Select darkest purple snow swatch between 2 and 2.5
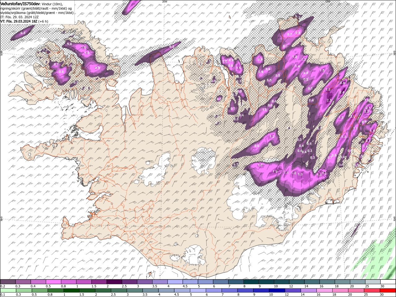The width and height of the screenshot is (396, 297). [114, 282]
